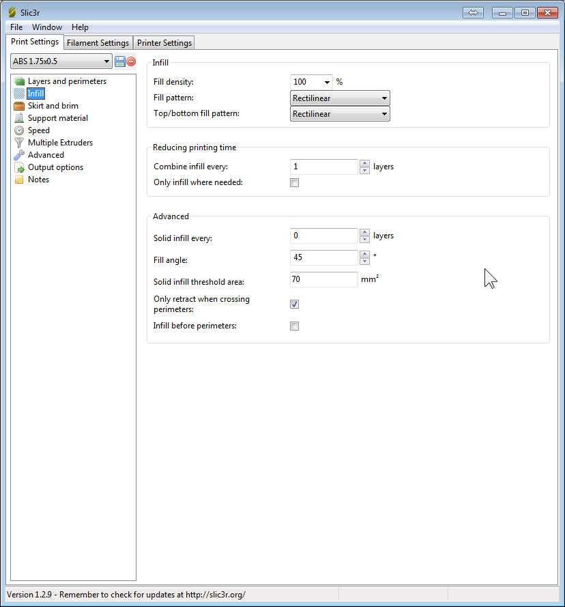Screen dimensions: 565x607
Task: Click the version status bar text
Action: (126, 595)
